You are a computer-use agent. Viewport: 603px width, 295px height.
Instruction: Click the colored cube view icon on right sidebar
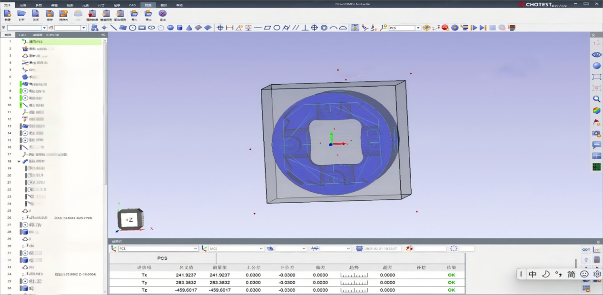[x=596, y=110]
